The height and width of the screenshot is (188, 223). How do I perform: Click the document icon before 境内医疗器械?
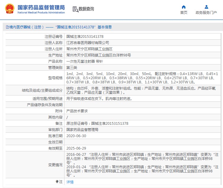pyautogui.click(x=7, y=27)
